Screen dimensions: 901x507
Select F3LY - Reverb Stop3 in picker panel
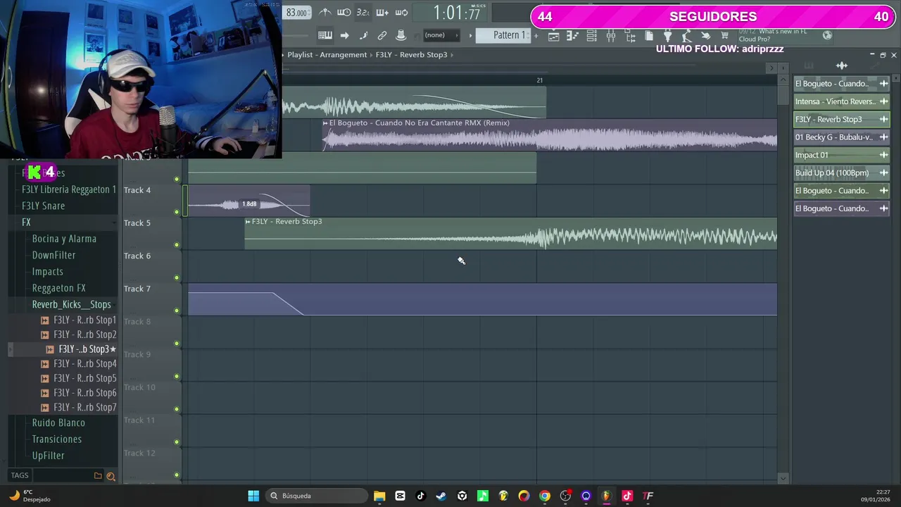(x=841, y=120)
